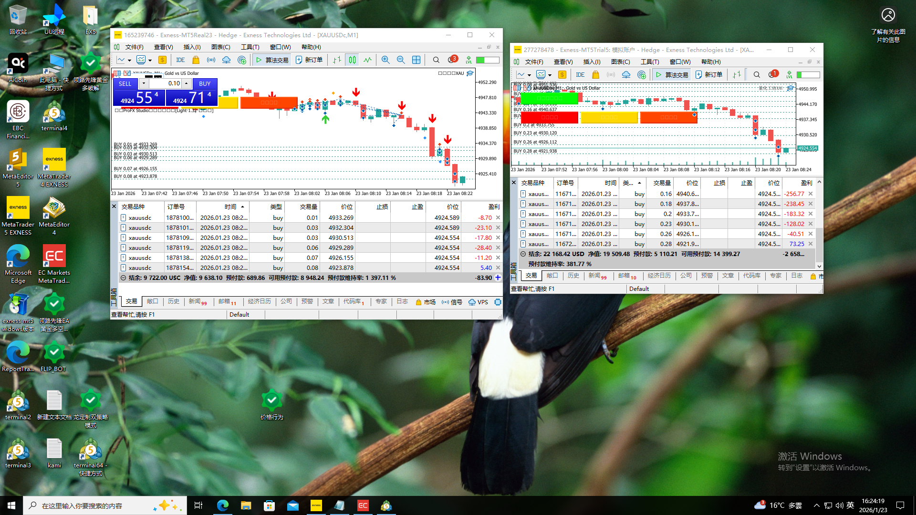916x515 pixels.
Task: Collapse the 结余 summary row in right terminal
Action: coord(523,254)
